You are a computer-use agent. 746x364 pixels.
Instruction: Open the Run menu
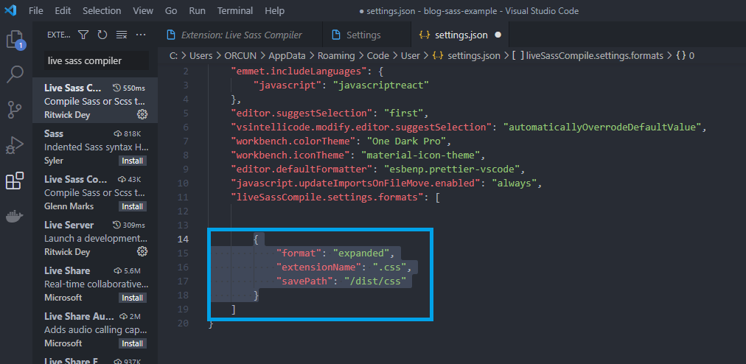(197, 10)
